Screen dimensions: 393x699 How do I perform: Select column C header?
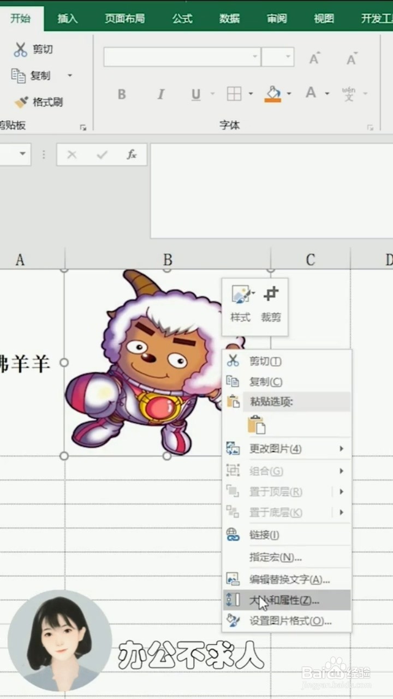311,259
